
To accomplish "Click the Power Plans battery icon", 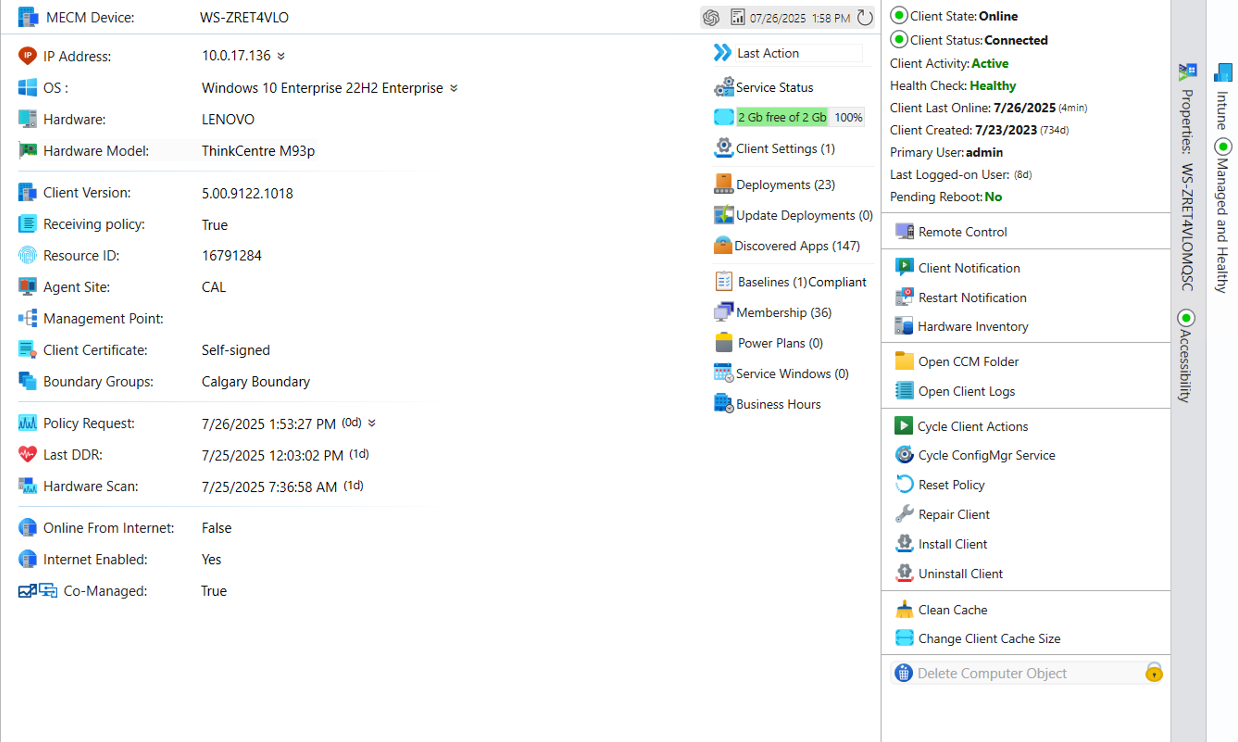I will point(723,342).
